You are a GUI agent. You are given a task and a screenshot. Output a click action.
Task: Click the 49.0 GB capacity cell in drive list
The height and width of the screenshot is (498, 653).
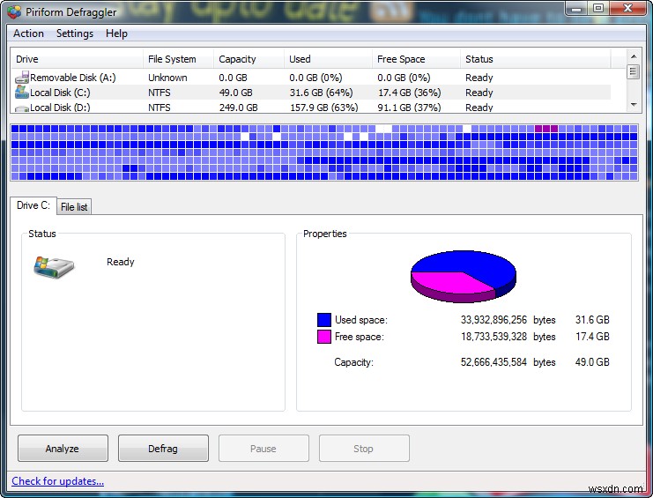[x=235, y=93]
